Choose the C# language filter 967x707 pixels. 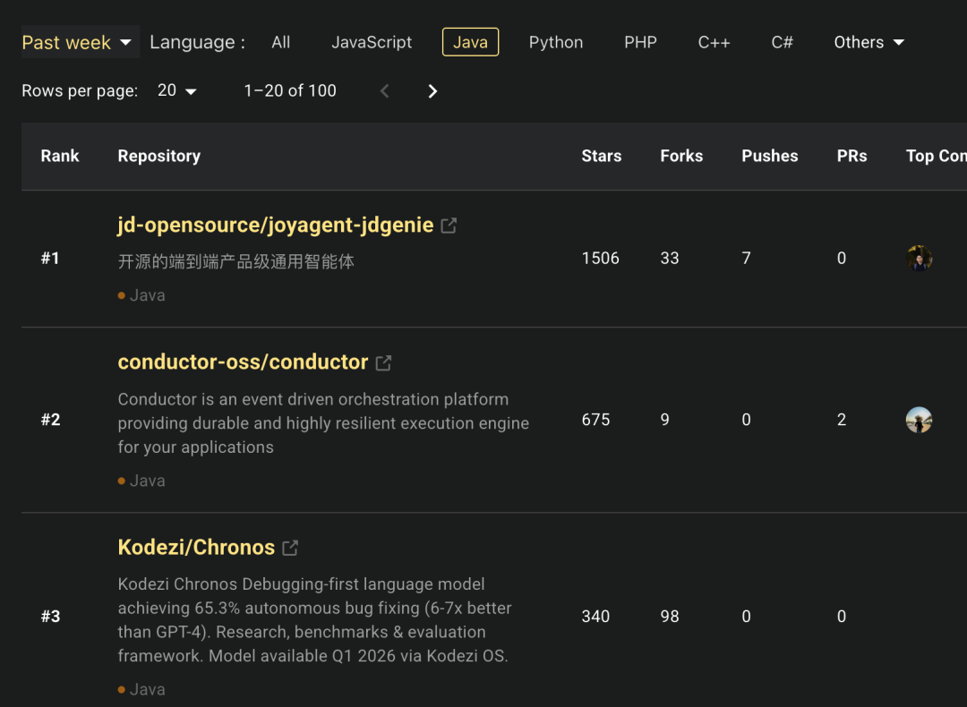782,42
